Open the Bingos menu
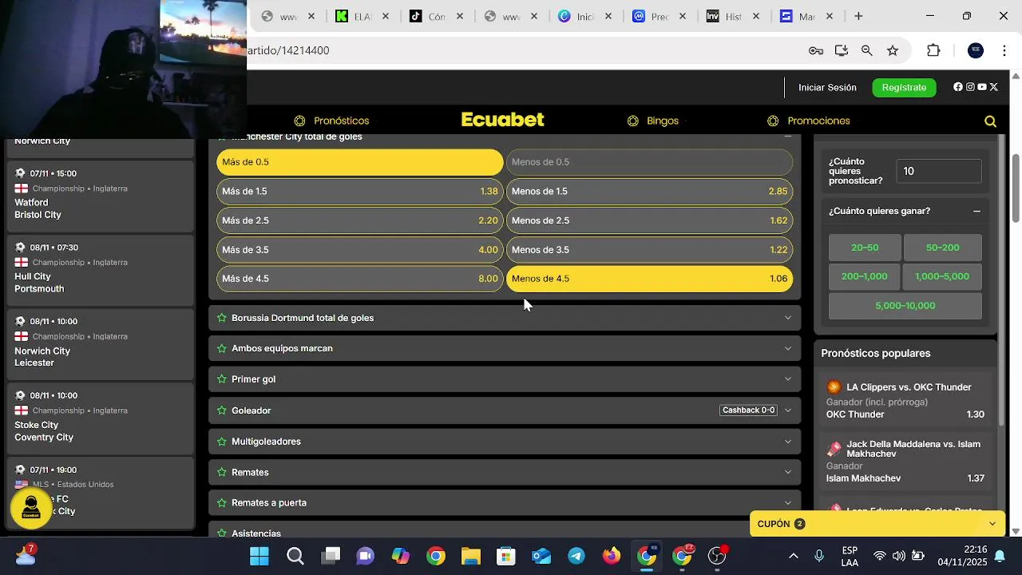 click(x=653, y=121)
